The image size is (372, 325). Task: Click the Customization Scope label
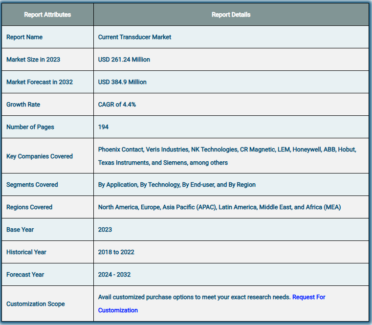click(36, 304)
